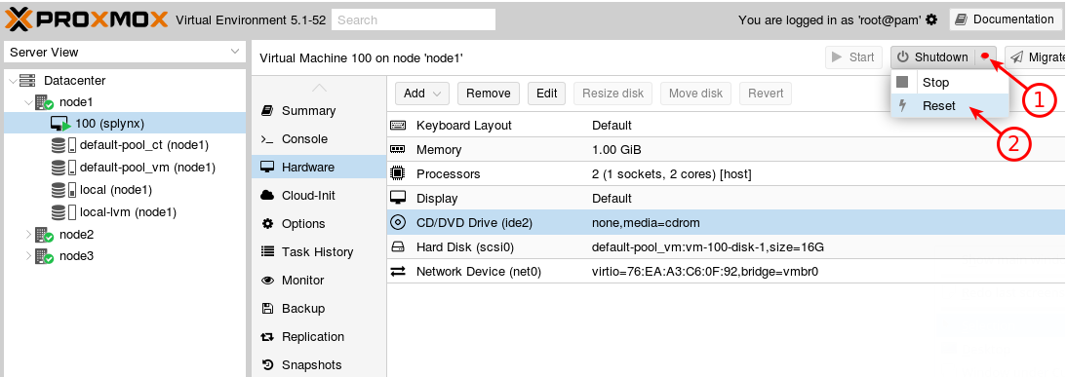Select Reset from the shutdown menu

[949, 105]
